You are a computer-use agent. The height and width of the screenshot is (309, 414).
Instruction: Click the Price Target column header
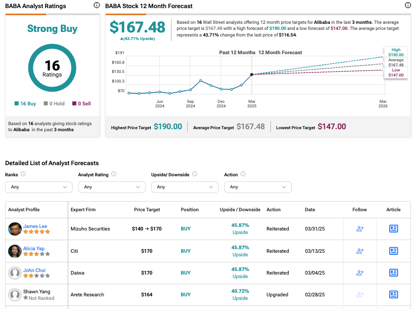(147, 210)
